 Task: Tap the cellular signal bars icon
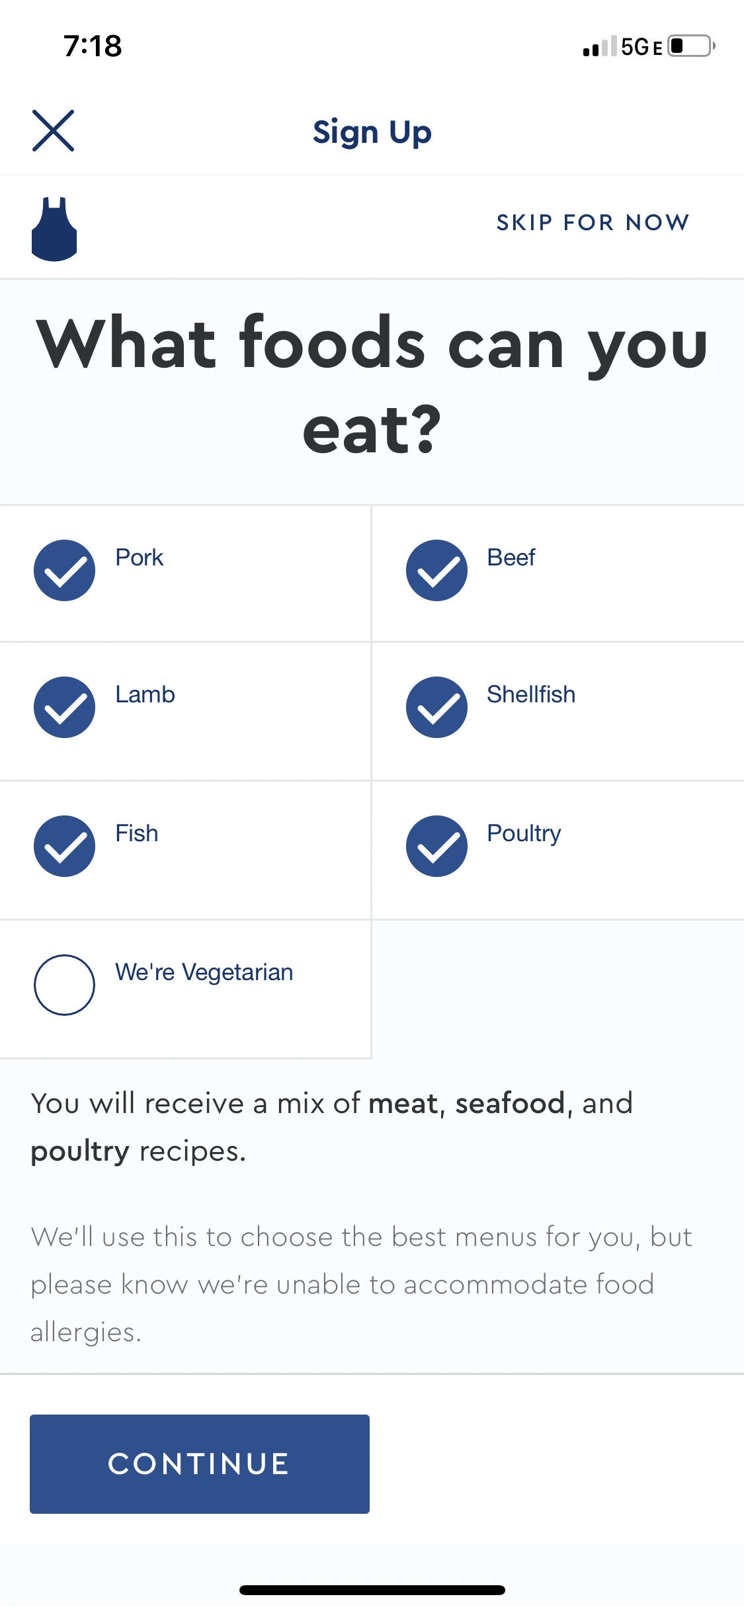coord(600,46)
